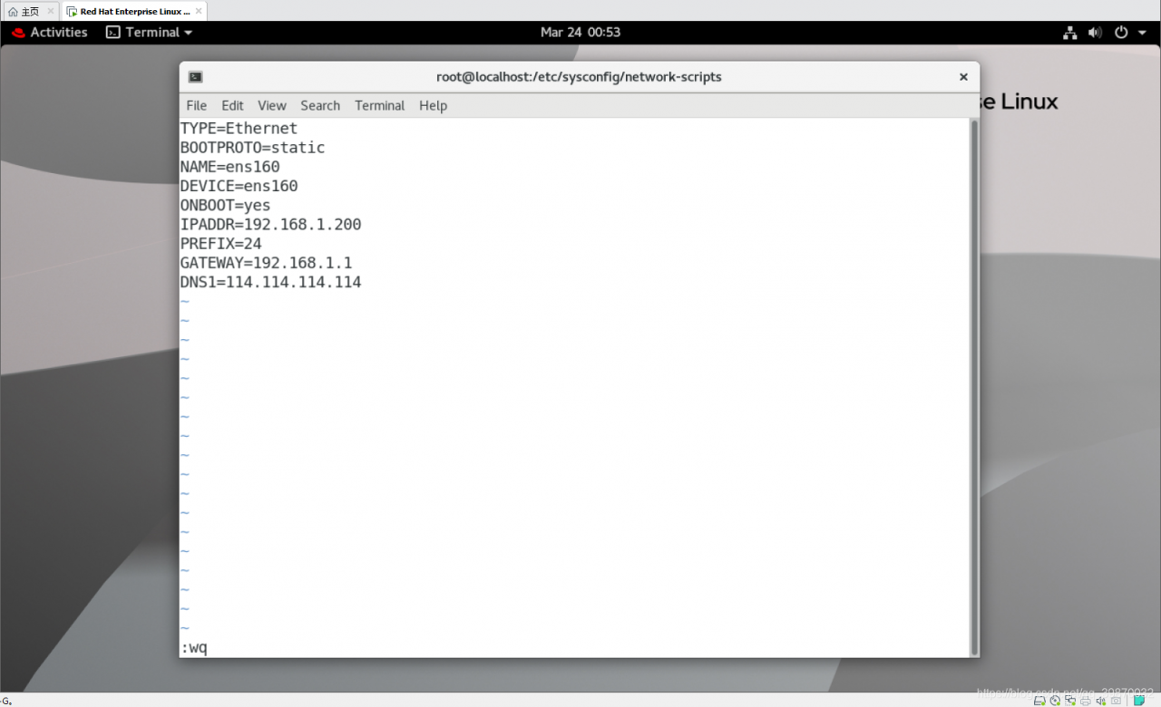Click the hard disk status icon in the VMware bar
Viewport: 1161px width, 707px height.
coord(1039,701)
